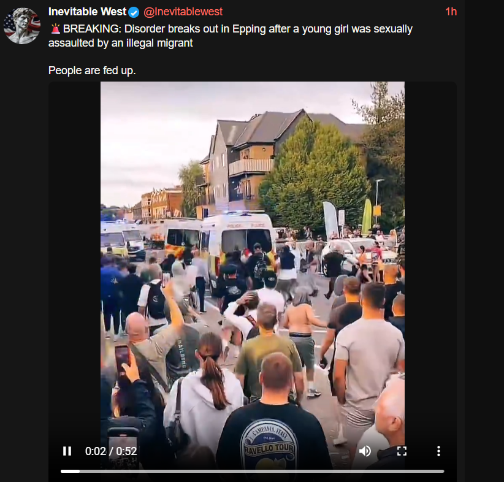Click the 0:02 / 0:52 time display

(x=111, y=451)
